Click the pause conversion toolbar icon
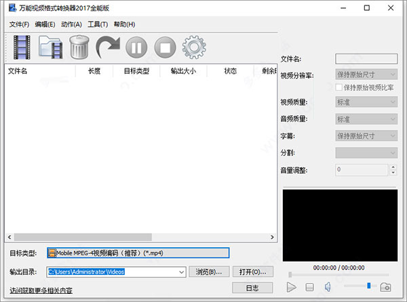The width and height of the screenshot is (407, 302). pyautogui.click(x=136, y=47)
